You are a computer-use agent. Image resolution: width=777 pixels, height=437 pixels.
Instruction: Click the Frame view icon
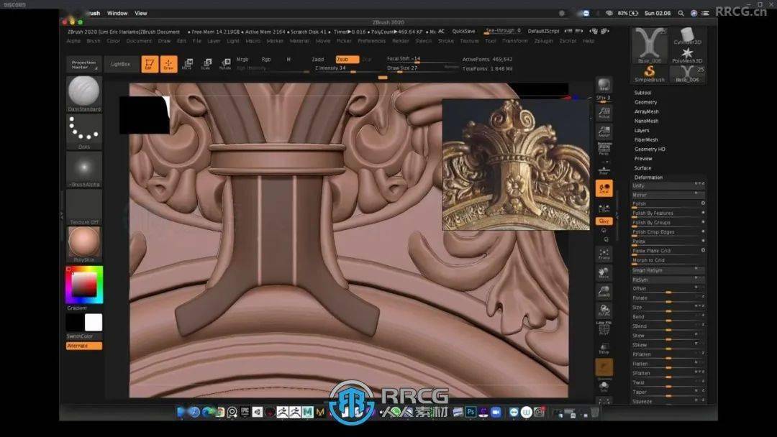(604, 253)
